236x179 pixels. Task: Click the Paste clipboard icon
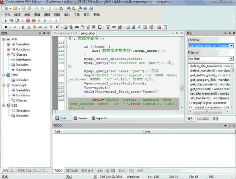click(61, 8)
